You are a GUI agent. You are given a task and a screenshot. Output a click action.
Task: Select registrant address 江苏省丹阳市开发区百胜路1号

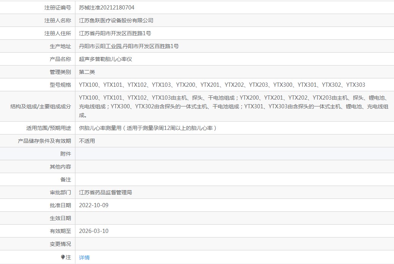click(115, 33)
